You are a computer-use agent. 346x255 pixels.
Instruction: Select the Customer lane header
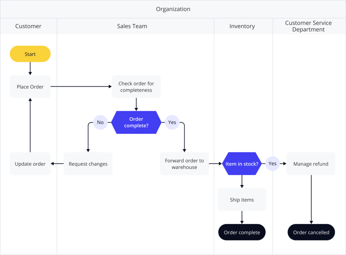[28, 26]
